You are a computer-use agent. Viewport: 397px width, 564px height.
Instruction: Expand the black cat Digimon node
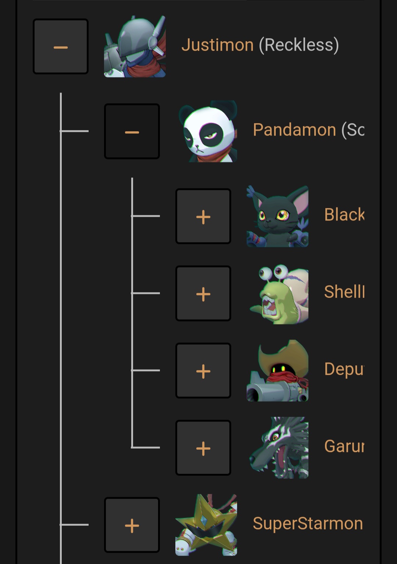pos(203,216)
